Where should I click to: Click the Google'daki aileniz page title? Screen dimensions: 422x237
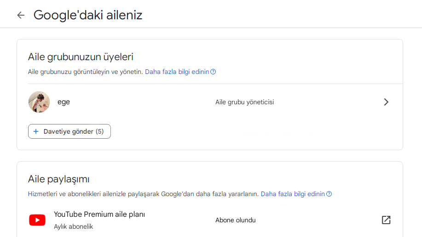click(88, 15)
